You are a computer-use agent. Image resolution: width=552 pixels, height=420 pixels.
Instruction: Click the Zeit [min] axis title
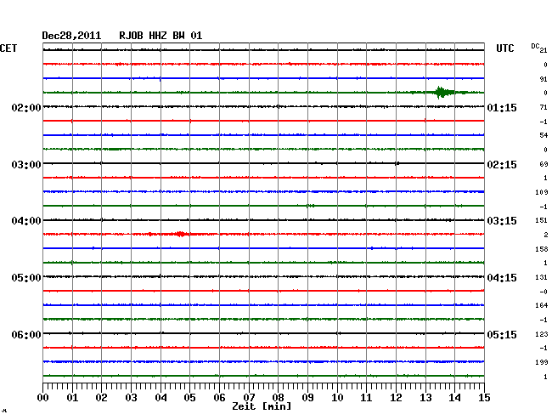(262, 406)
